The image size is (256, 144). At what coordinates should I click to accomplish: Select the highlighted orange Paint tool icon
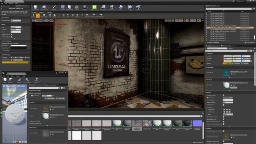38,15
